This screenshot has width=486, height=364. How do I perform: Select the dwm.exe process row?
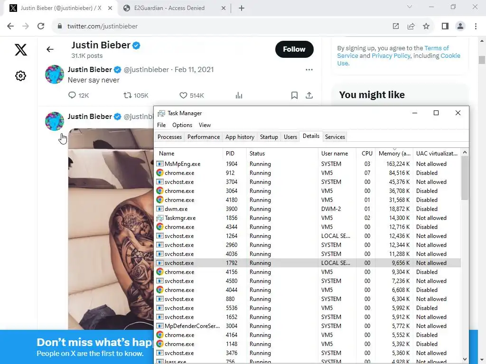(308, 209)
